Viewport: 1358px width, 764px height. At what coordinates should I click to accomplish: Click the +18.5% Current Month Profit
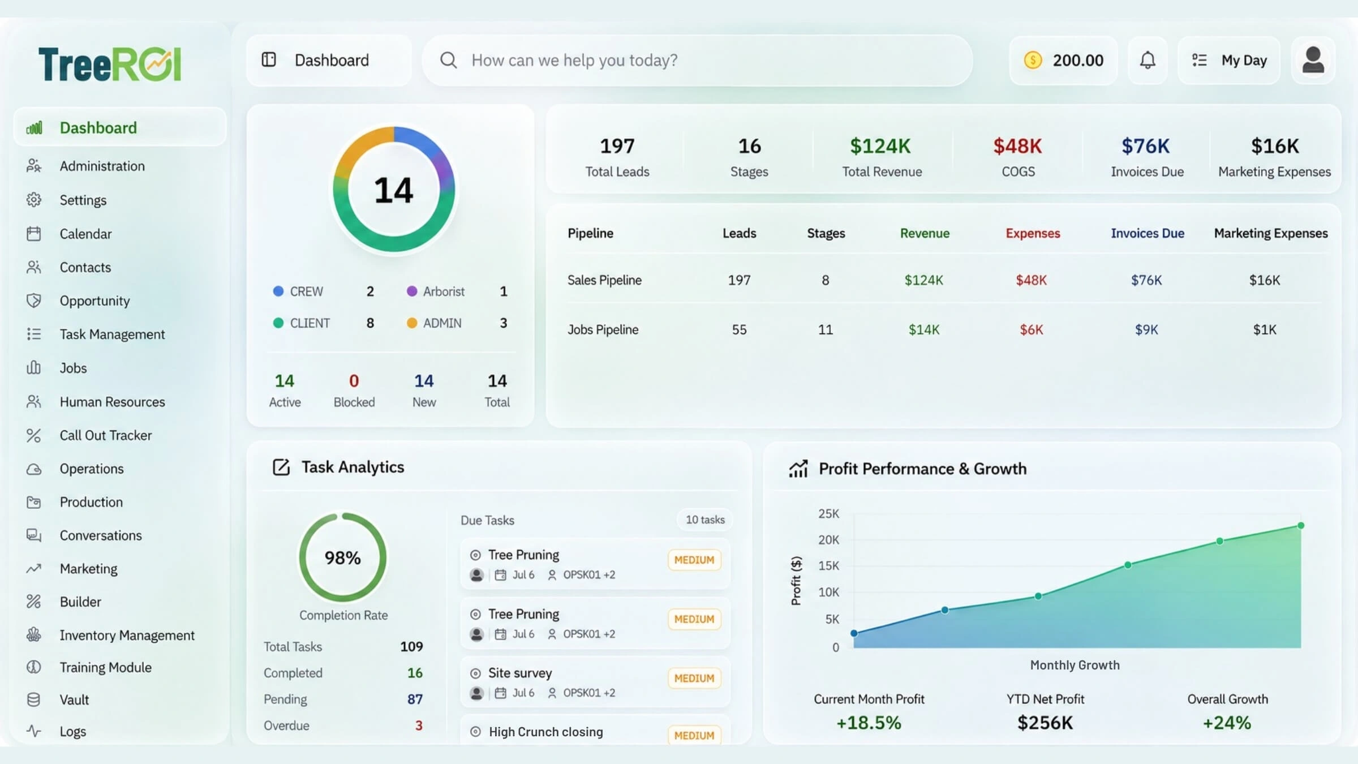pos(869,723)
